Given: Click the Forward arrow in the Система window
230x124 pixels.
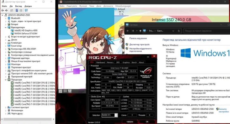Looking at the screenshot, I should point(133,31).
